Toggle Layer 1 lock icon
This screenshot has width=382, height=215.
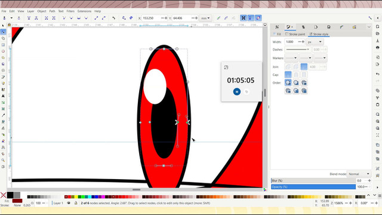pos(76,203)
